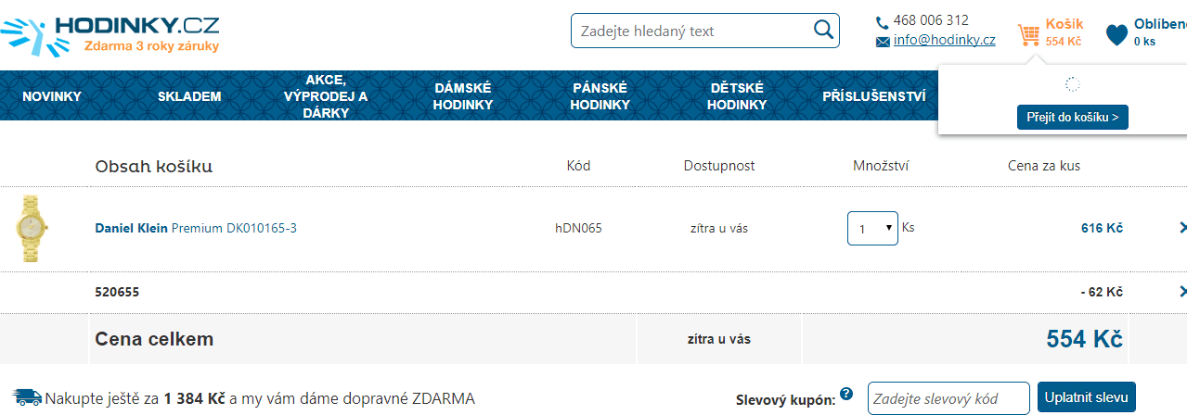Open the Novinky menu
1187x415 pixels.
click(x=52, y=96)
